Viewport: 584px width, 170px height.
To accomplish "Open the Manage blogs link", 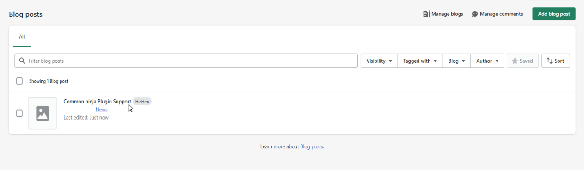I will (x=443, y=14).
